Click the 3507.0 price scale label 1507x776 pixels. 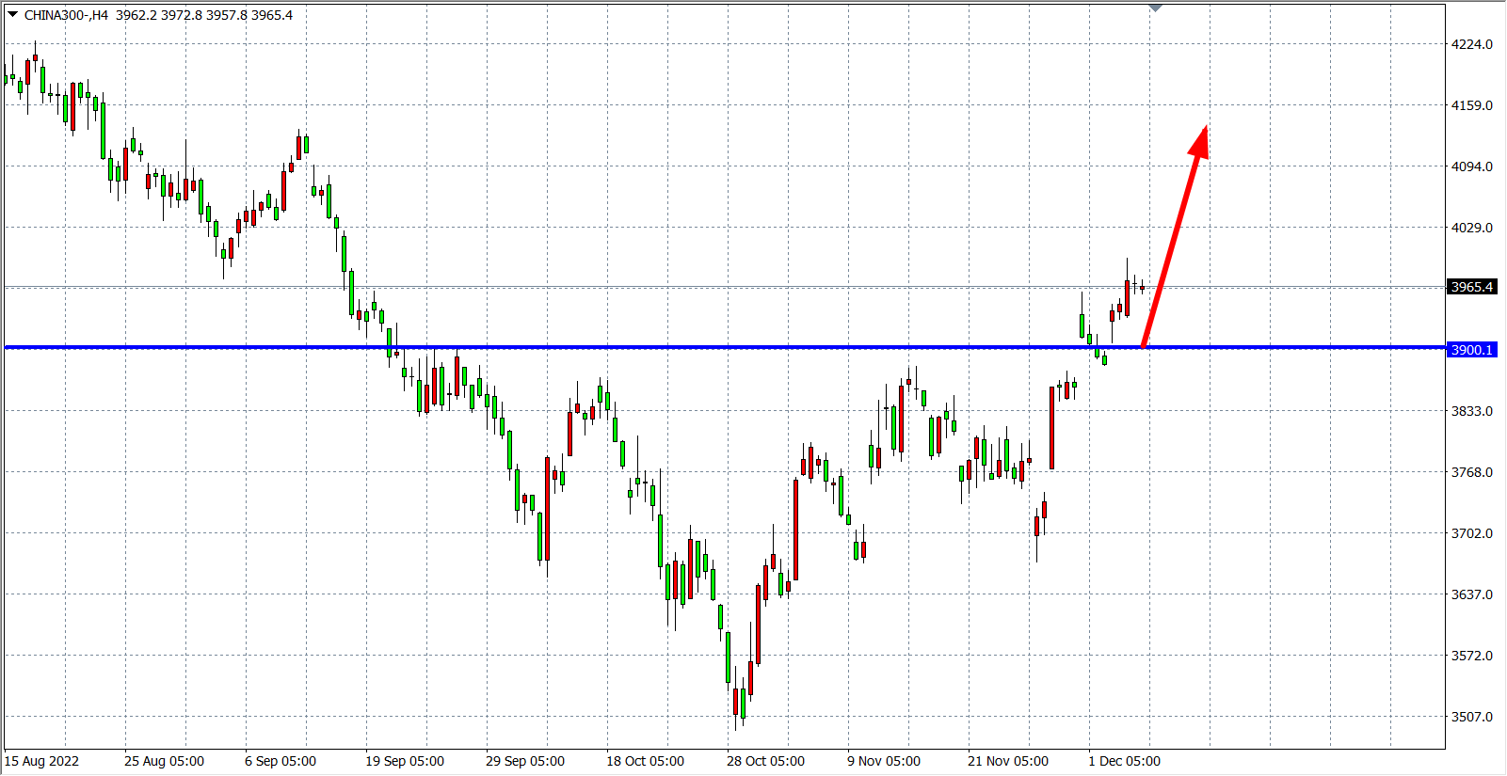(x=1471, y=717)
